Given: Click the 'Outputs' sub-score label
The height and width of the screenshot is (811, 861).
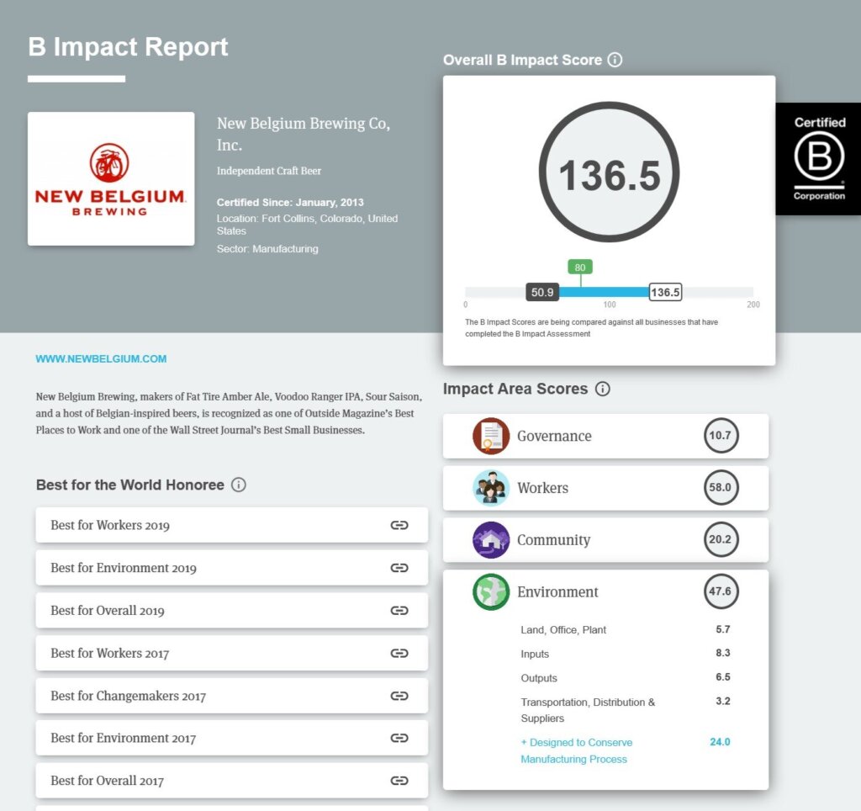Looking at the screenshot, I should tap(539, 678).
